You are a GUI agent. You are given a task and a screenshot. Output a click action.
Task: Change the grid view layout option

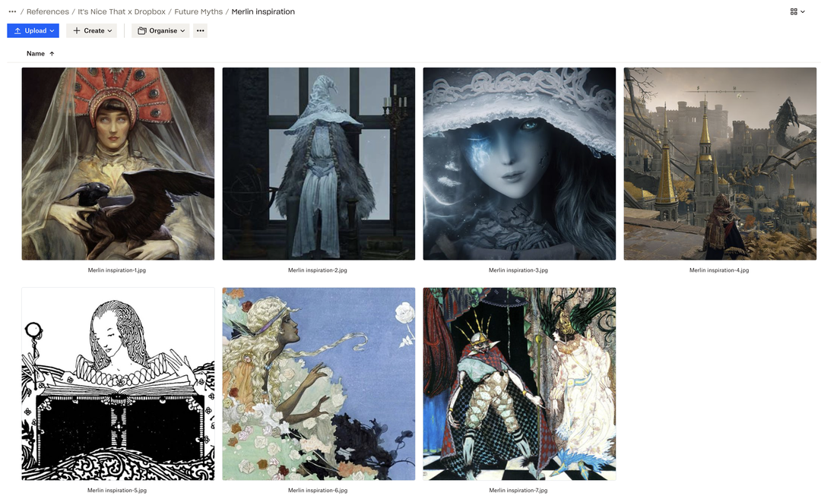point(797,11)
